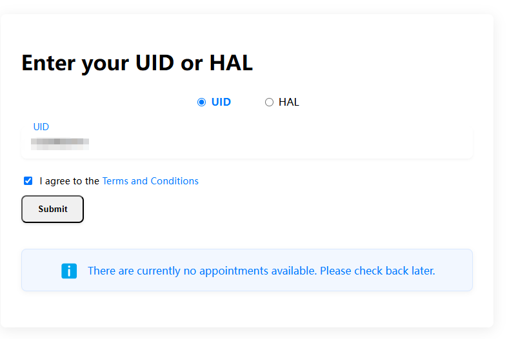Click the word "Conditions" in the terms link
The height and width of the screenshot is (339, 507).
click(174, 181)
